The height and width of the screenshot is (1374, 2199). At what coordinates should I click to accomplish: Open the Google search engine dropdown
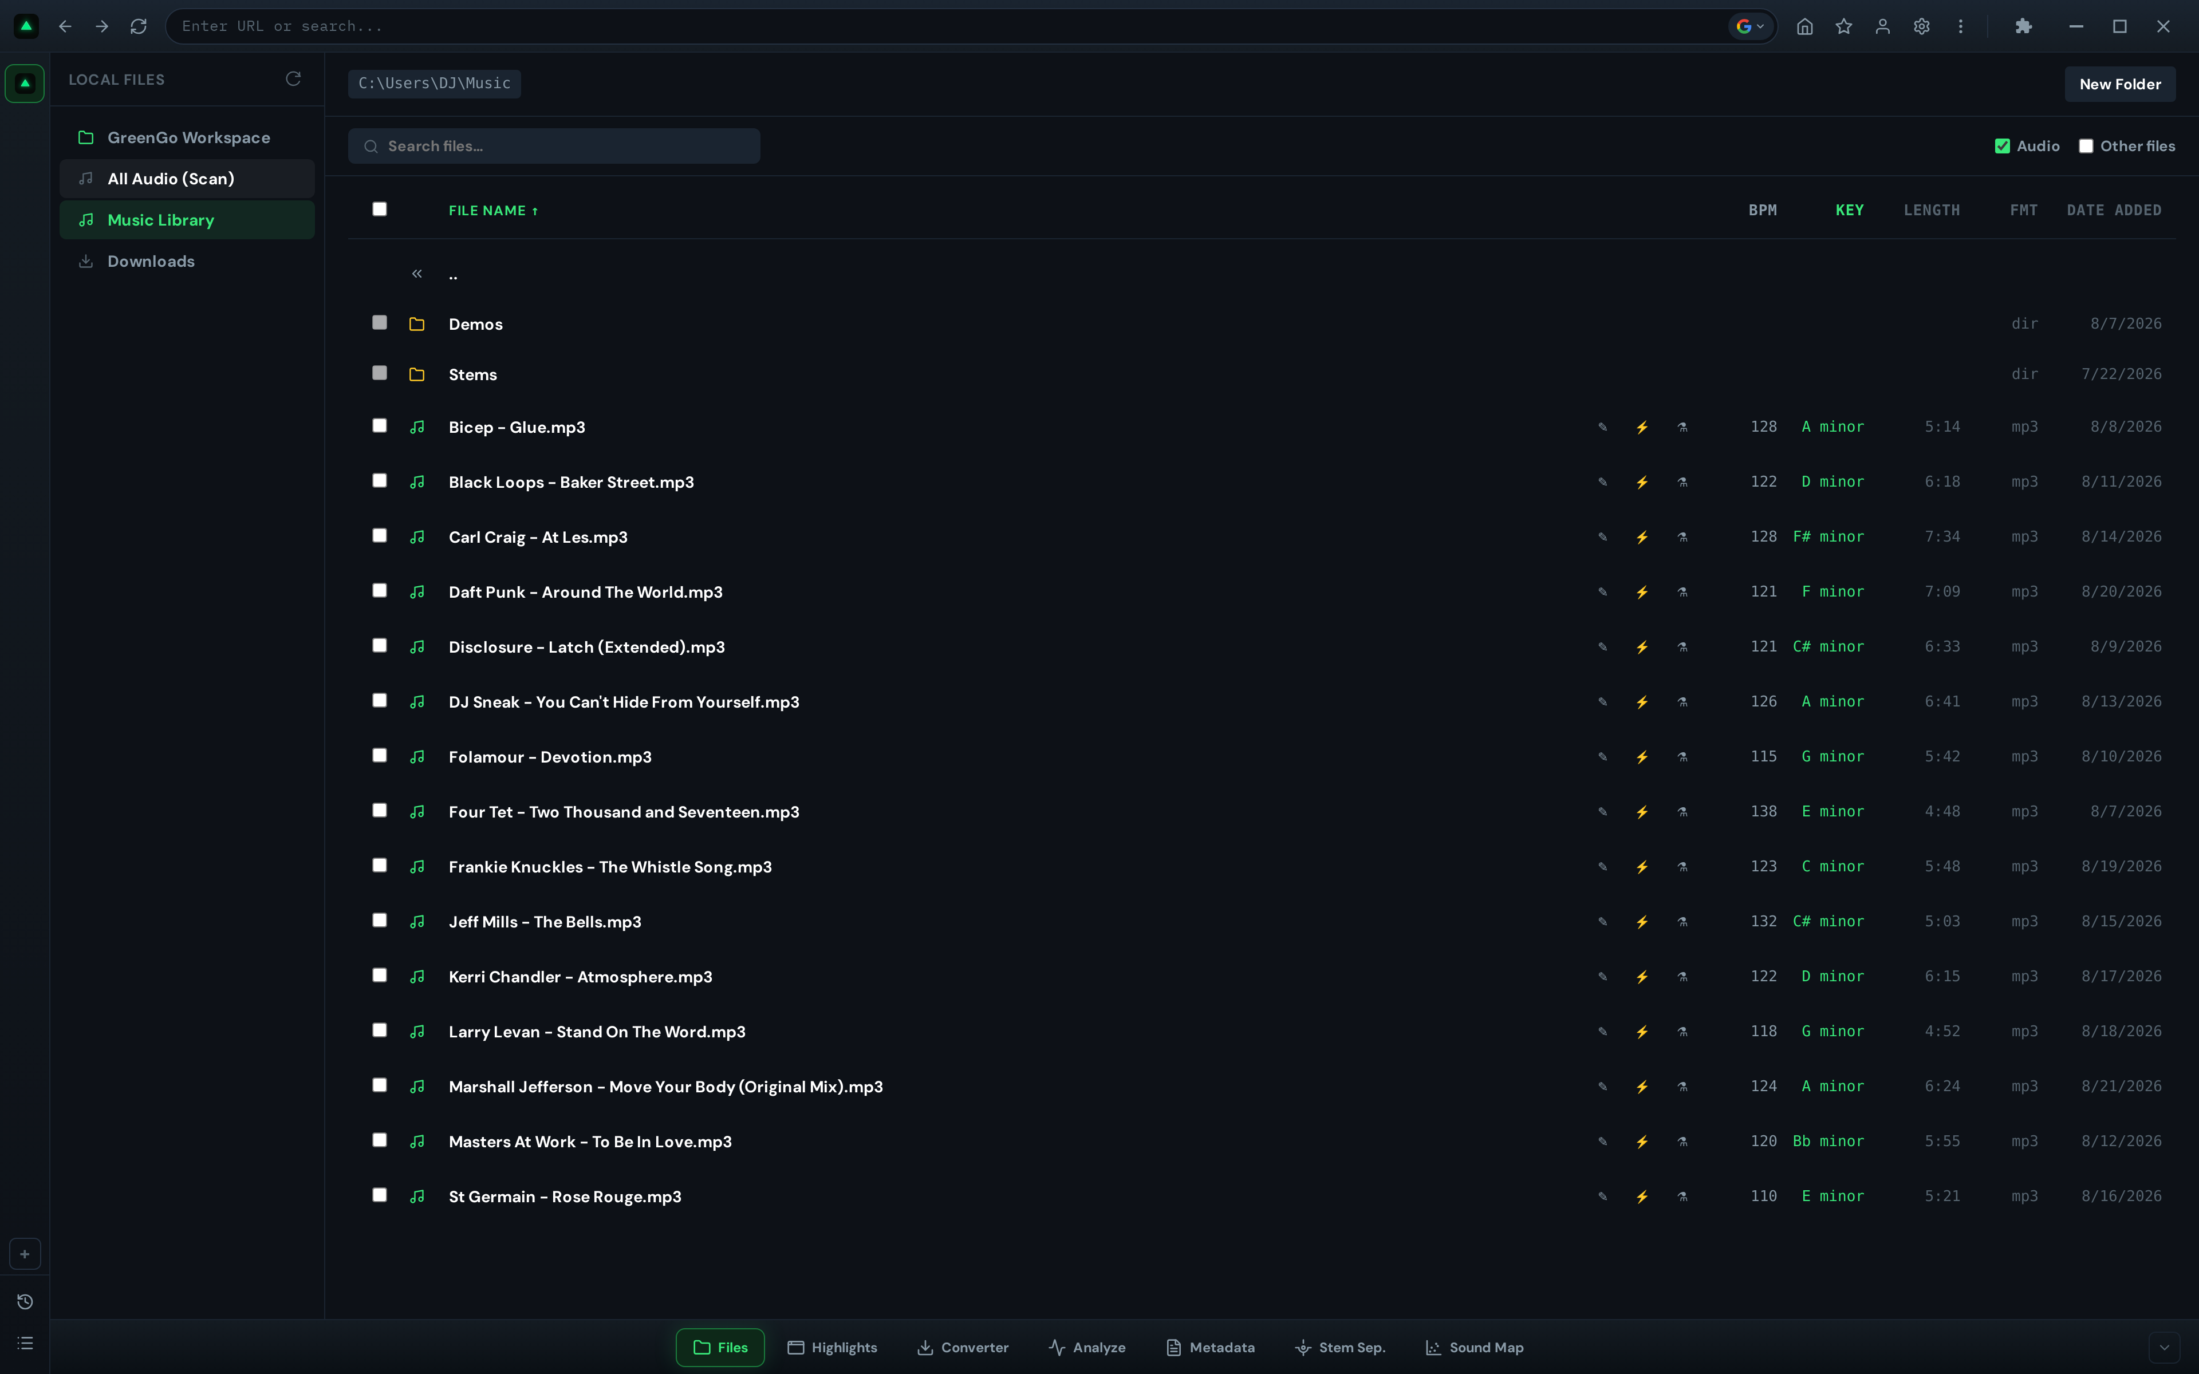pyautogui.click(x=1750, y=26)
